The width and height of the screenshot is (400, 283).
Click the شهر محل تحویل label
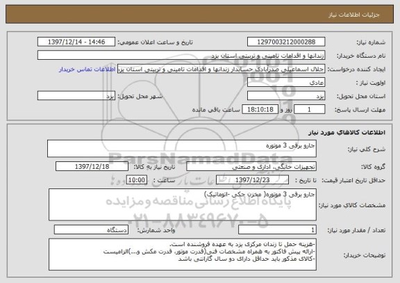coord(140,96)
